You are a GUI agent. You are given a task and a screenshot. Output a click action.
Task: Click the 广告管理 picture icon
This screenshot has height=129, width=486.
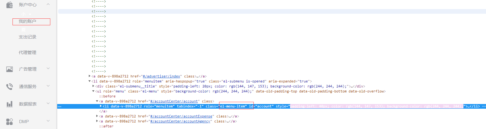pyautogui.click(x=9, y=69)
